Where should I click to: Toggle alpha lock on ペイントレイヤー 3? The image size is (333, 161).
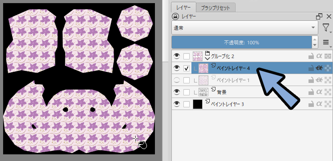coord(328,104)
